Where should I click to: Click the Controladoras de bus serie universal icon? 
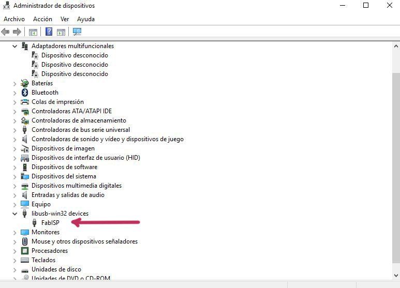point(25,130)
